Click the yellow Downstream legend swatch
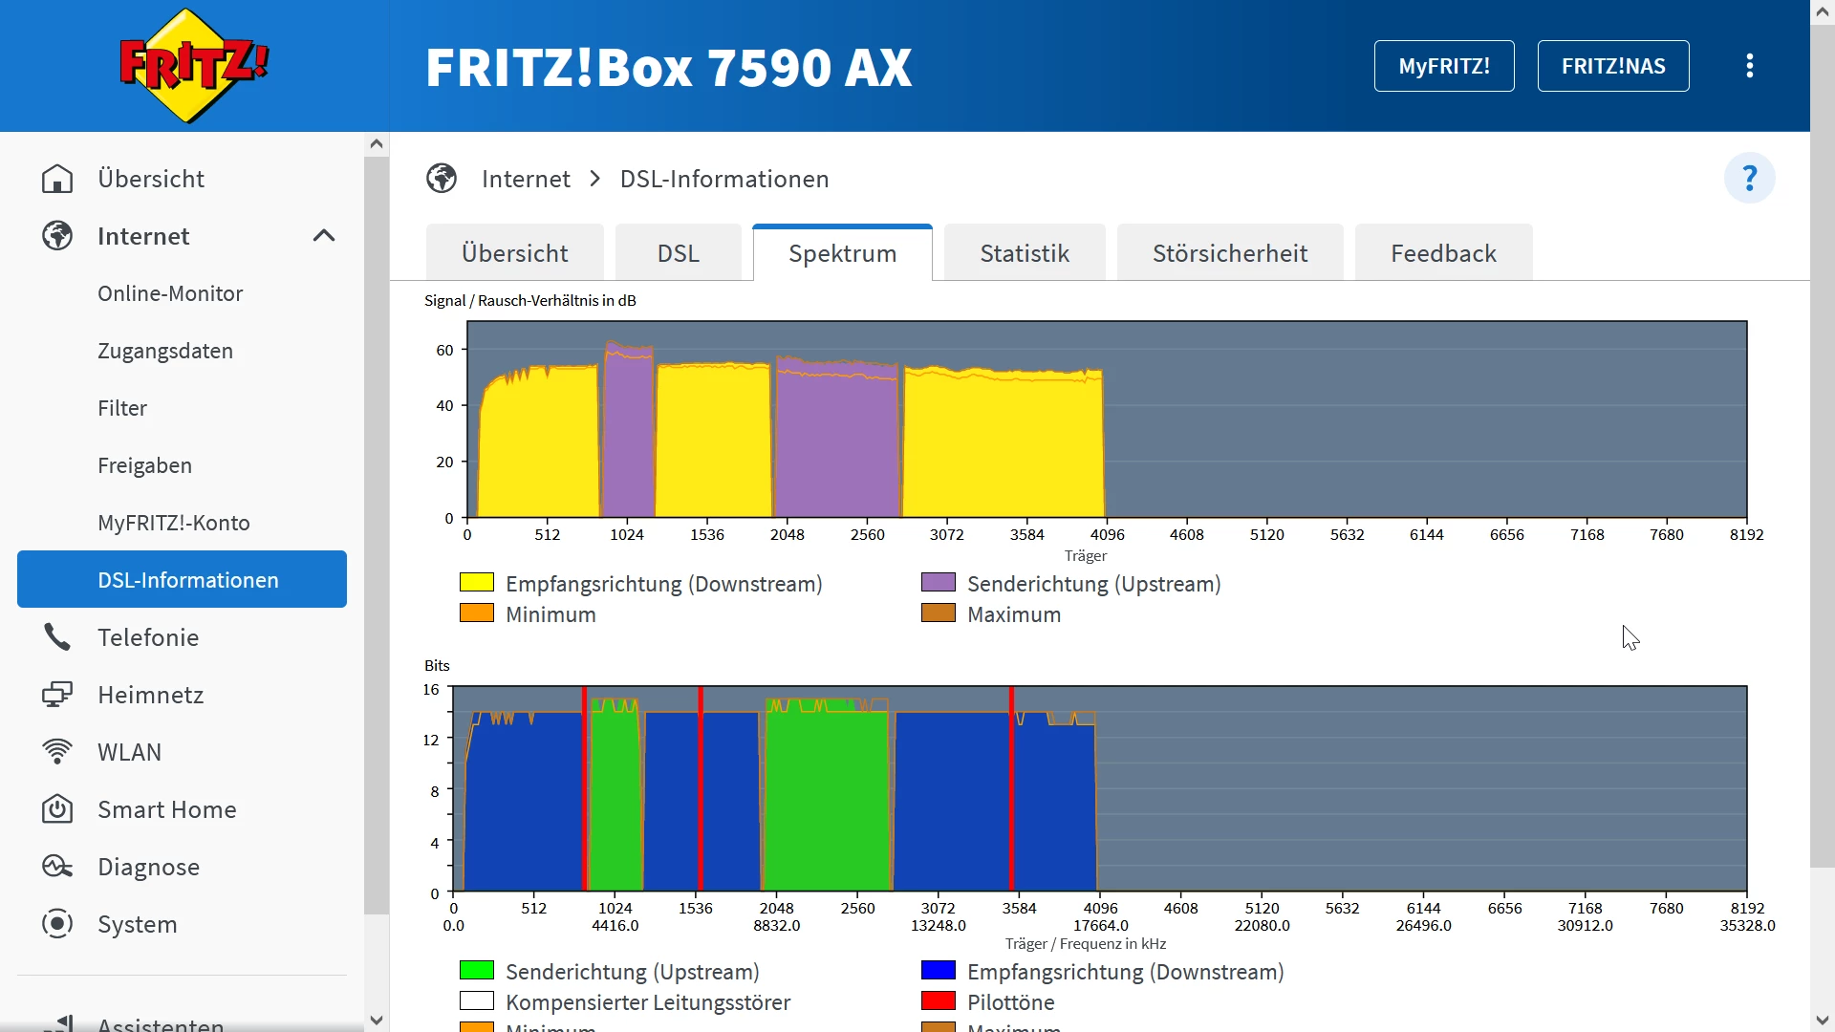Screen dimensions: 1835x1032 [x=476, y=583]
